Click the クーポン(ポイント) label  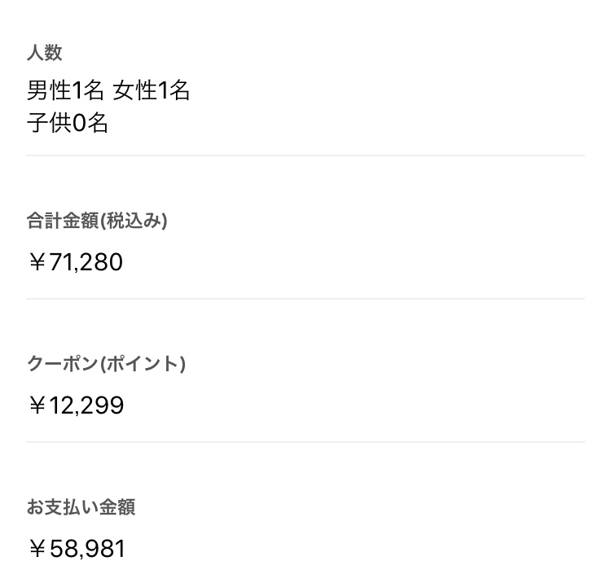pyautogui.click(x=106, y=364)
